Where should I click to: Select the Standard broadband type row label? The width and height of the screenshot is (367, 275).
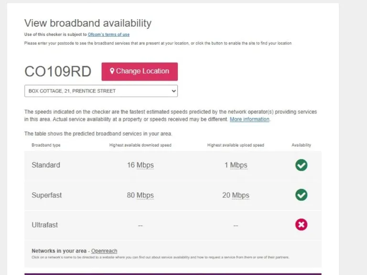pyautogui.click(x=46, y=165)
